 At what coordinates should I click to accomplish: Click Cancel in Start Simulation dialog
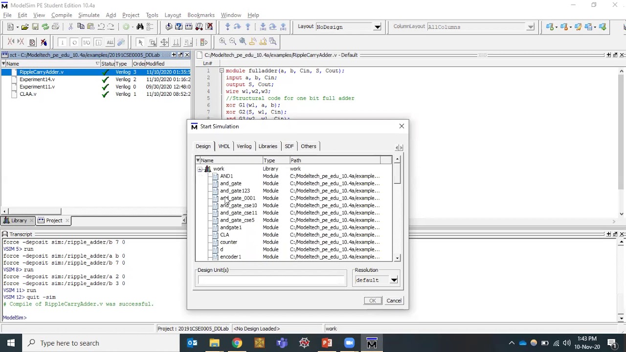tap(394, 301)
